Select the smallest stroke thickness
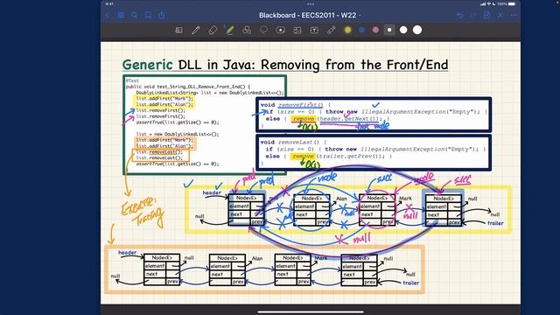Image resolution: width=560 pixels, height=315 pixels. click(389, 31)
